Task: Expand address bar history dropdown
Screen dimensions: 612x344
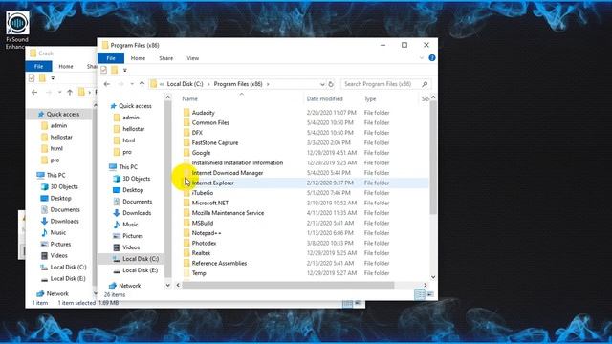Action: coord(322,84)
